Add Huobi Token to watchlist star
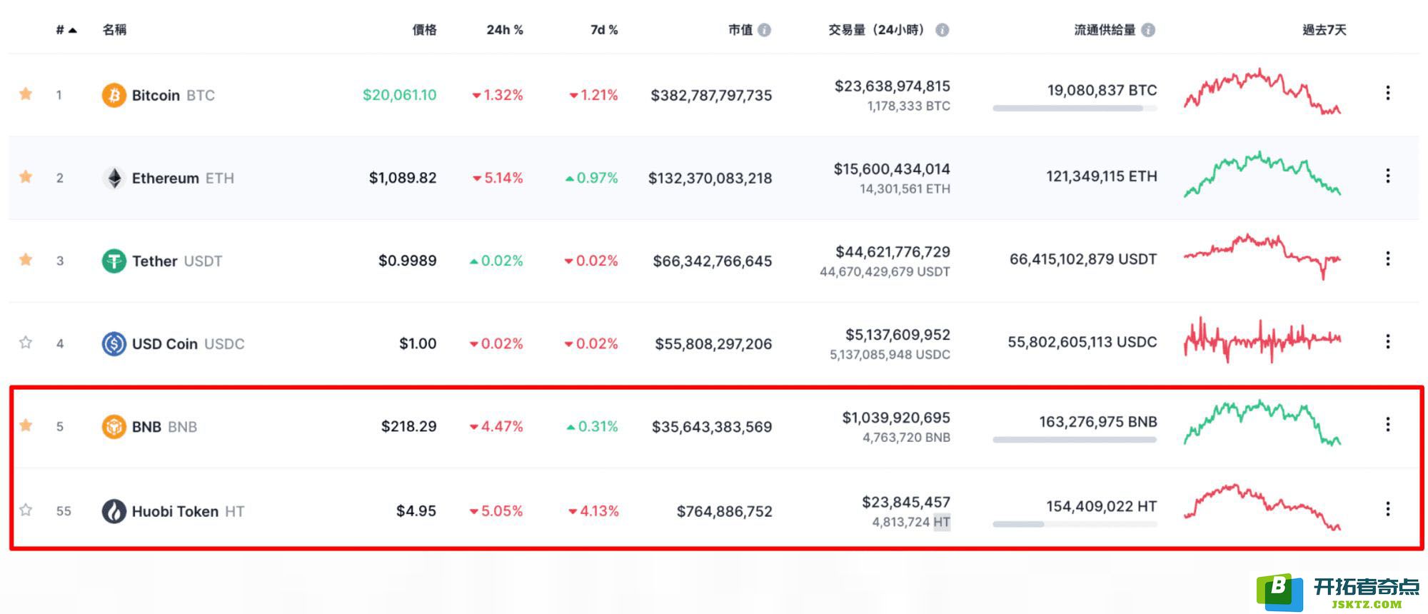 pyautogui.click(x=26, y=510)
